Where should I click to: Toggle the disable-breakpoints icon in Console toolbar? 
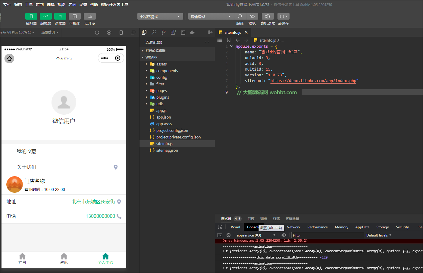pos(228,235)
